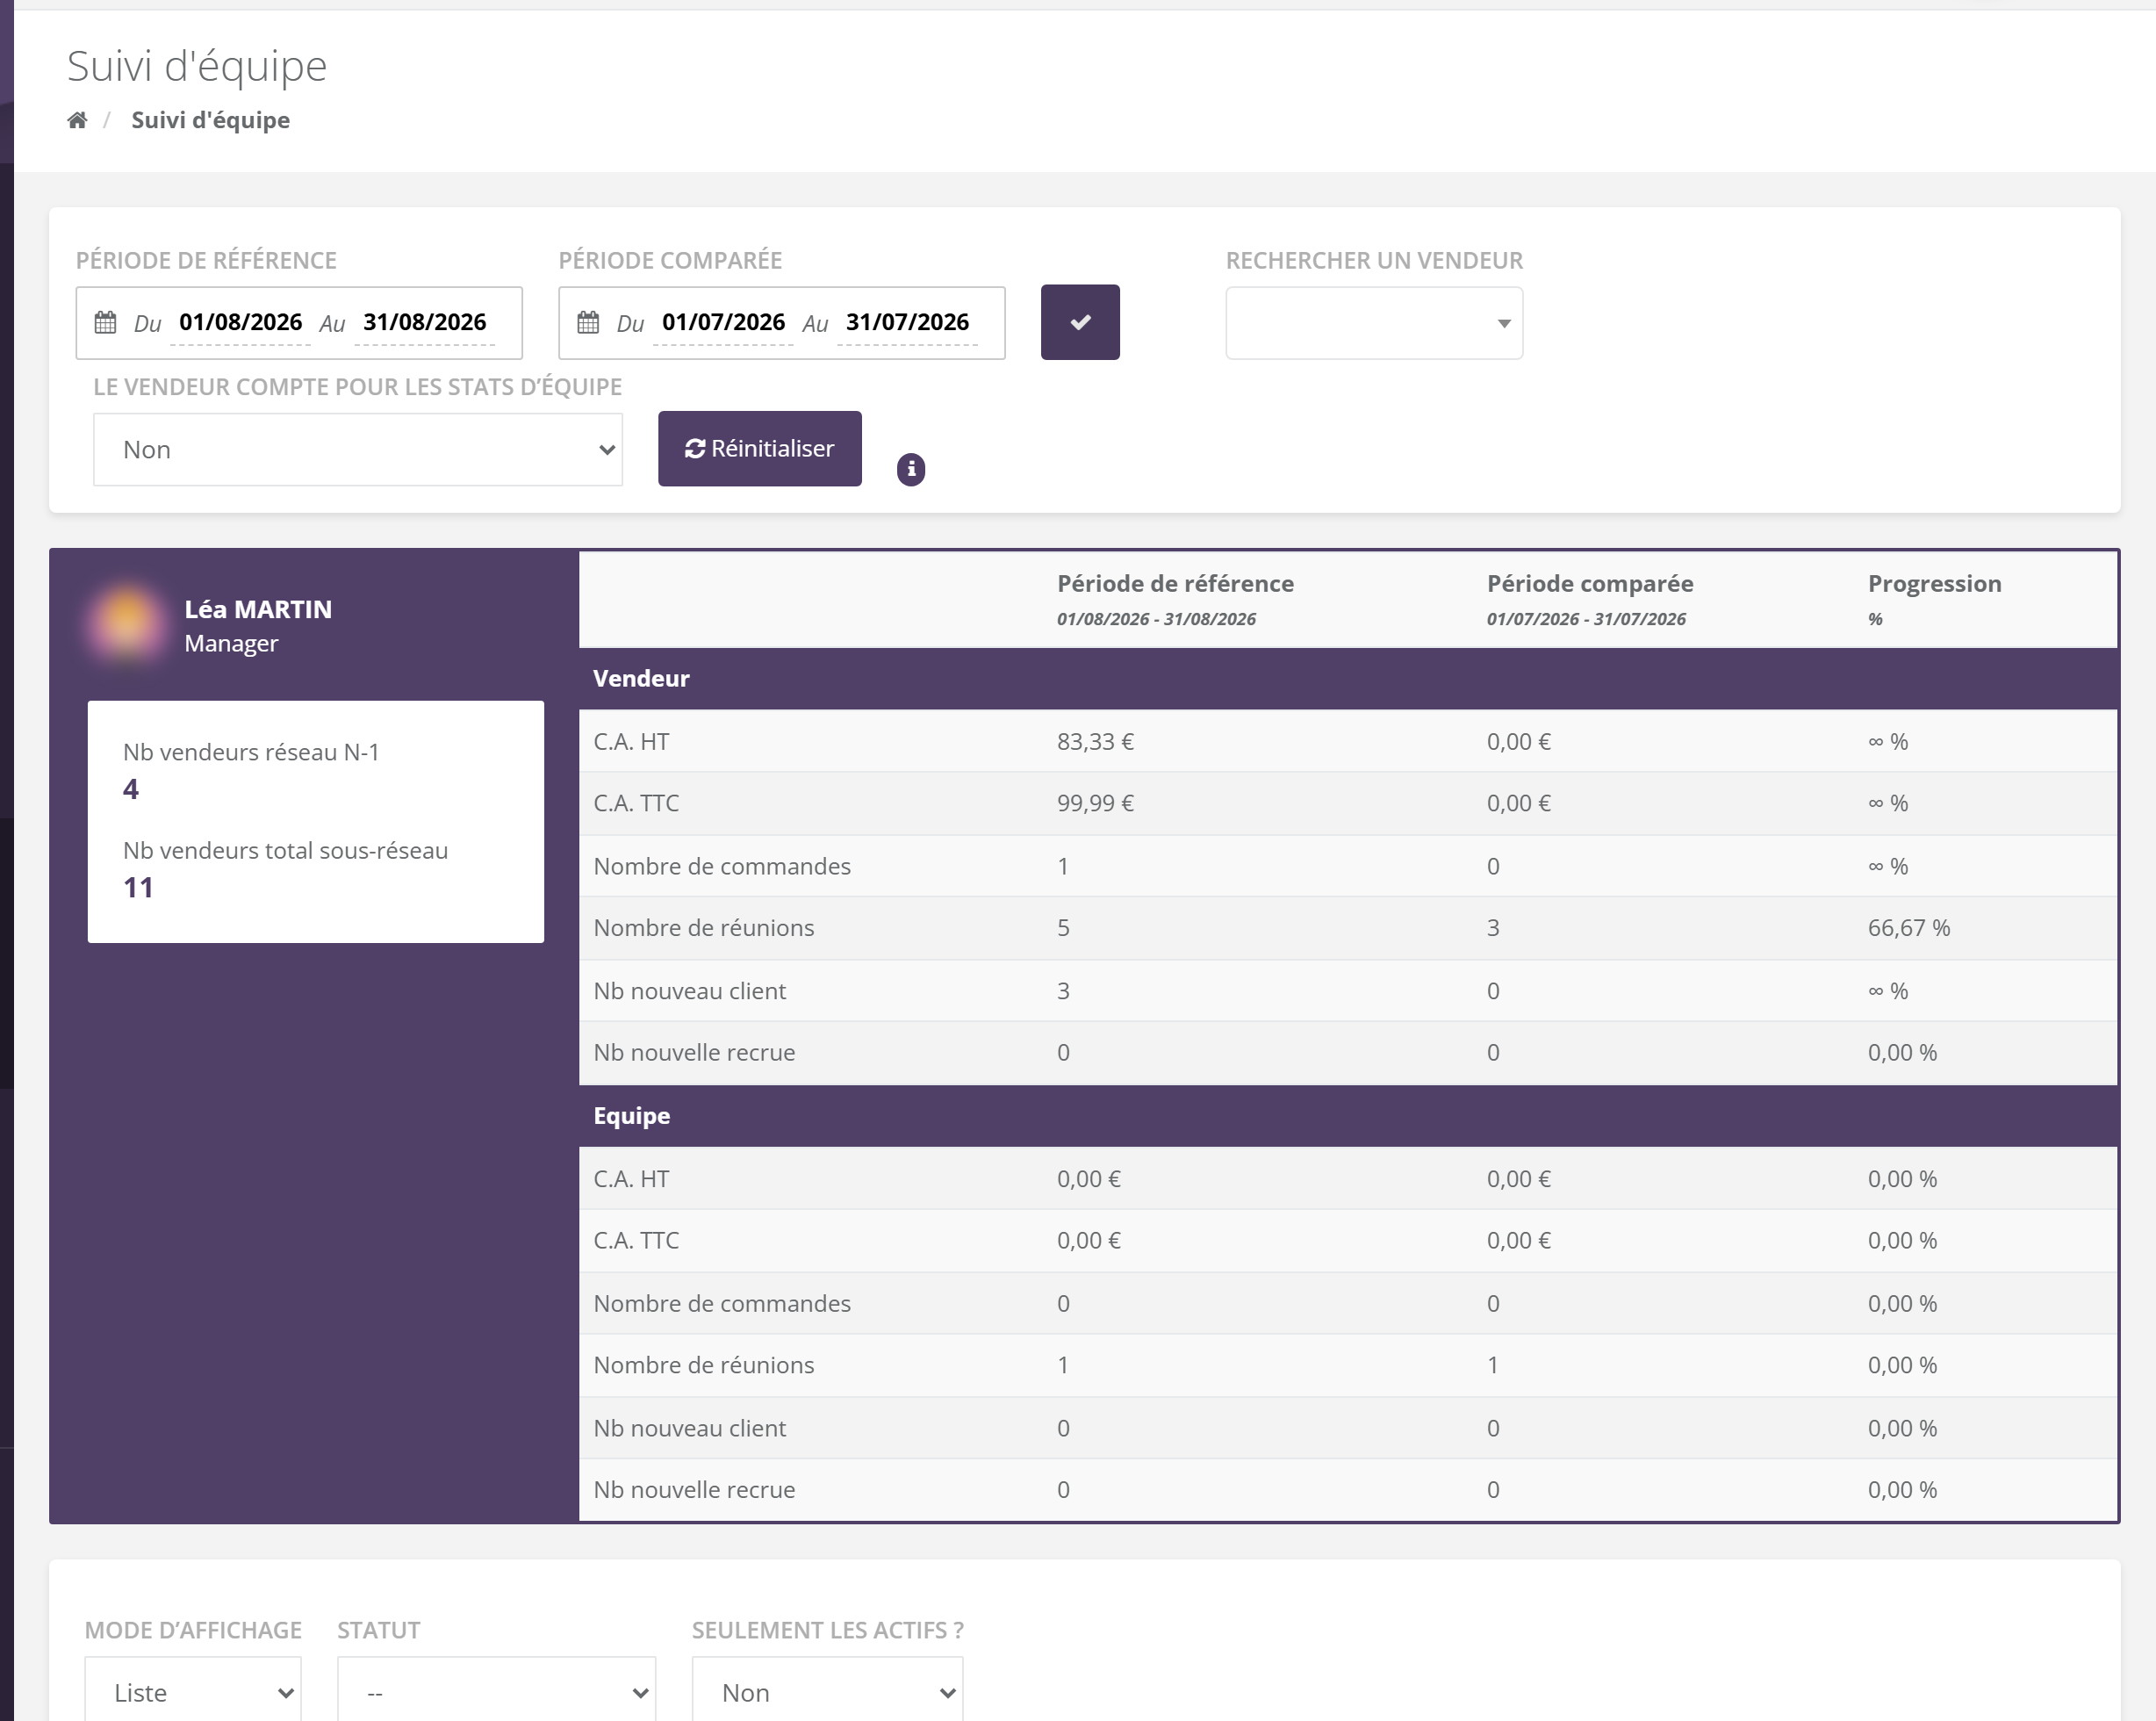Click the home breadcrumb icon

click(x=77, y=120)
